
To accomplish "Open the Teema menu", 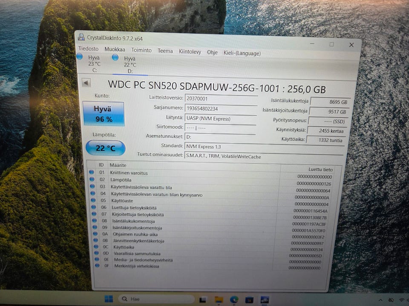I will [165, 51].
